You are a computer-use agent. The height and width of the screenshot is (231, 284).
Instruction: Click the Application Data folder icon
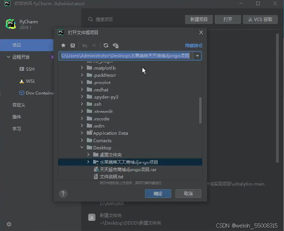coord(89,133)
